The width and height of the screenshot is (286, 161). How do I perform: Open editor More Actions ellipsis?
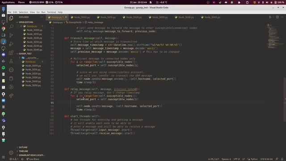(x=282, y=17)
